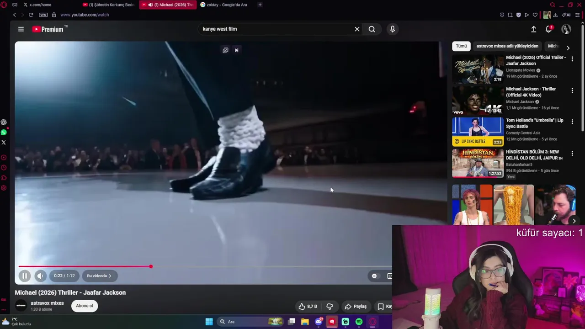Open the Easy setup sliders icon
Viewport: 585px width, 329px height.
tap(577, 15)
